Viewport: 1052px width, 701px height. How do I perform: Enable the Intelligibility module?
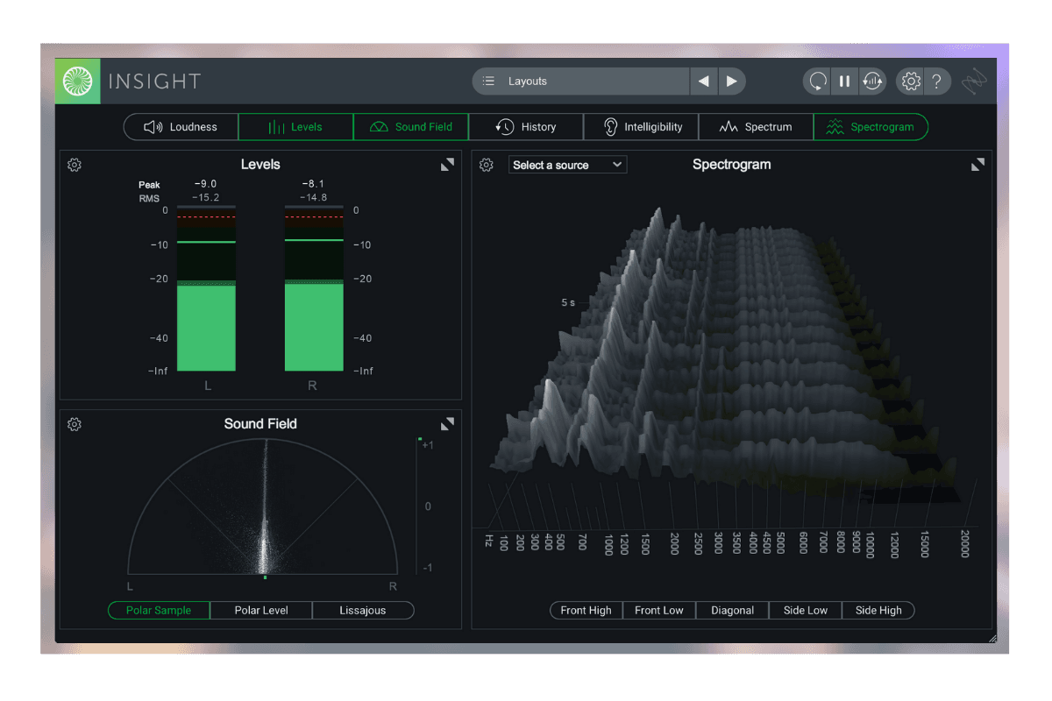[641, 127]
